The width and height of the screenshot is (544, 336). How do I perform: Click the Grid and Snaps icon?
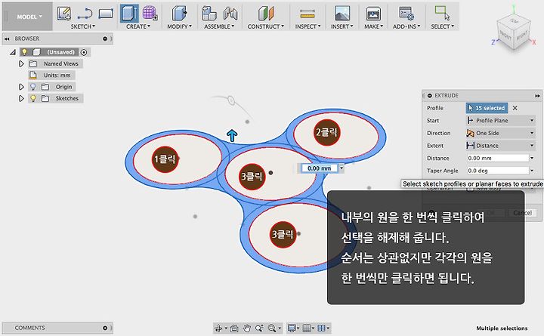click(307, 328)
